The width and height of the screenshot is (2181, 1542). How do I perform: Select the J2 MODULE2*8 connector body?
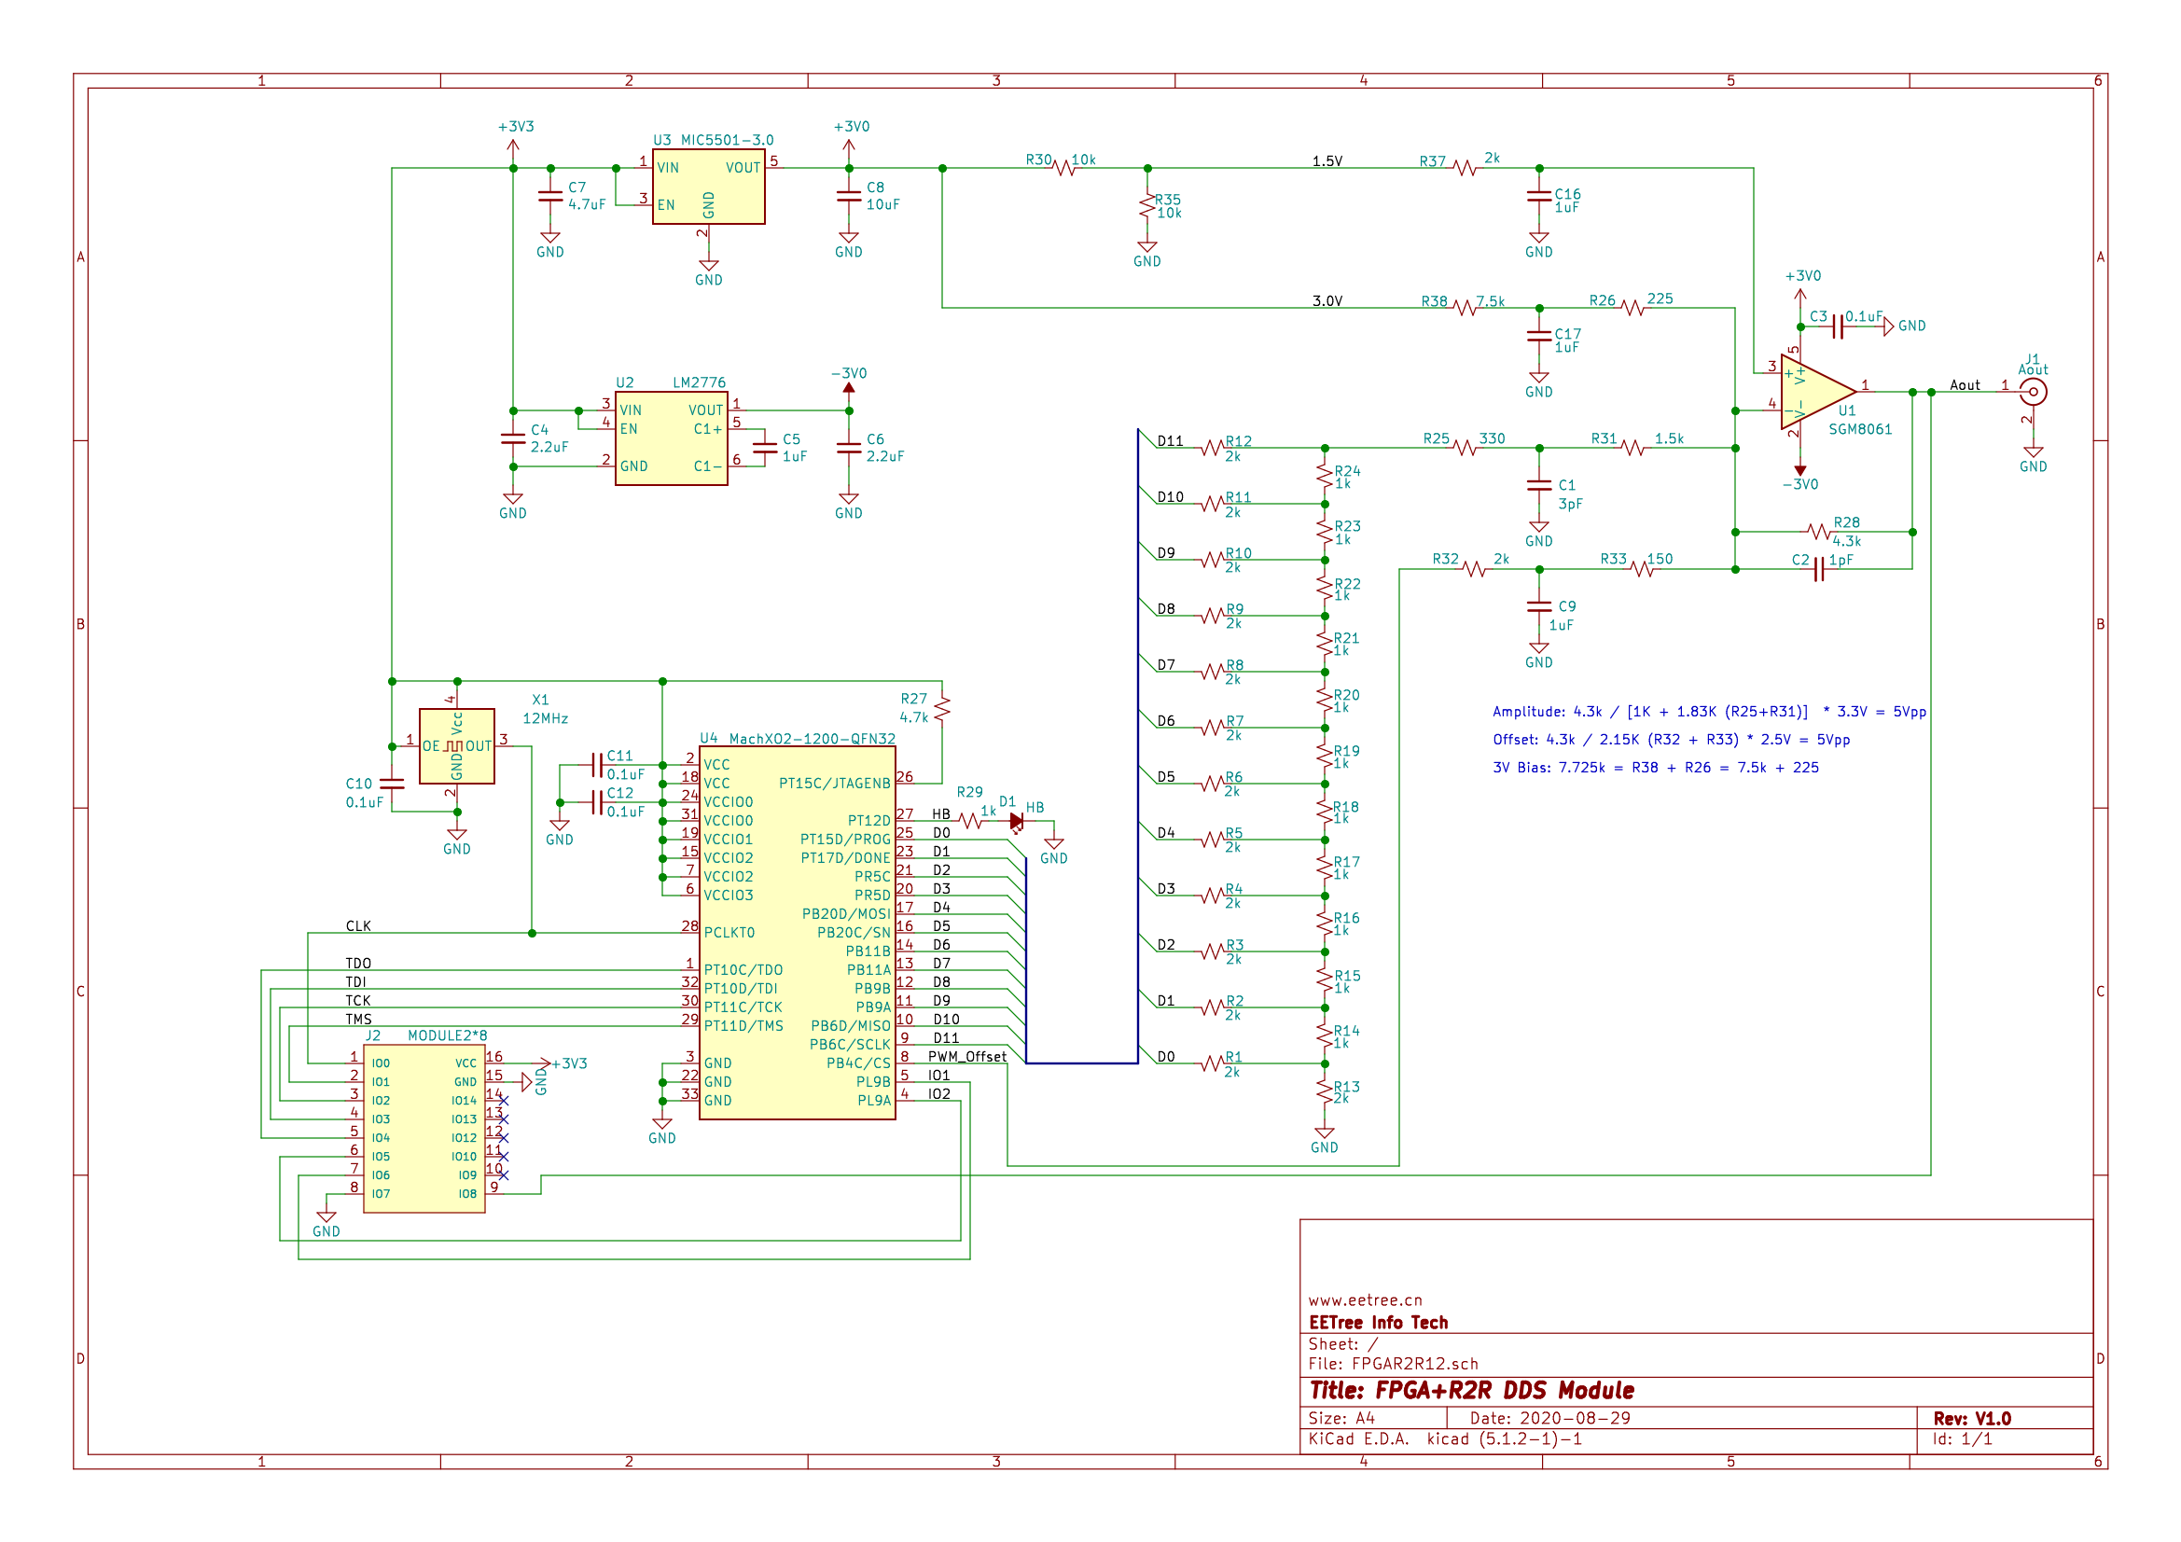(x=424, y=1129)
